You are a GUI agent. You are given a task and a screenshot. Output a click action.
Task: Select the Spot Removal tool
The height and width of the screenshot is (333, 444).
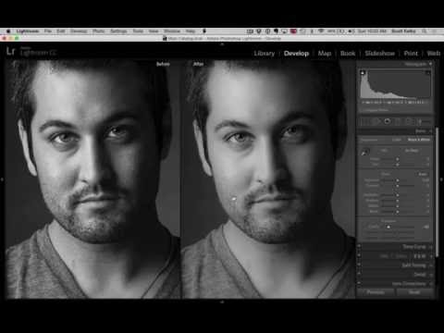click(376, 121)
